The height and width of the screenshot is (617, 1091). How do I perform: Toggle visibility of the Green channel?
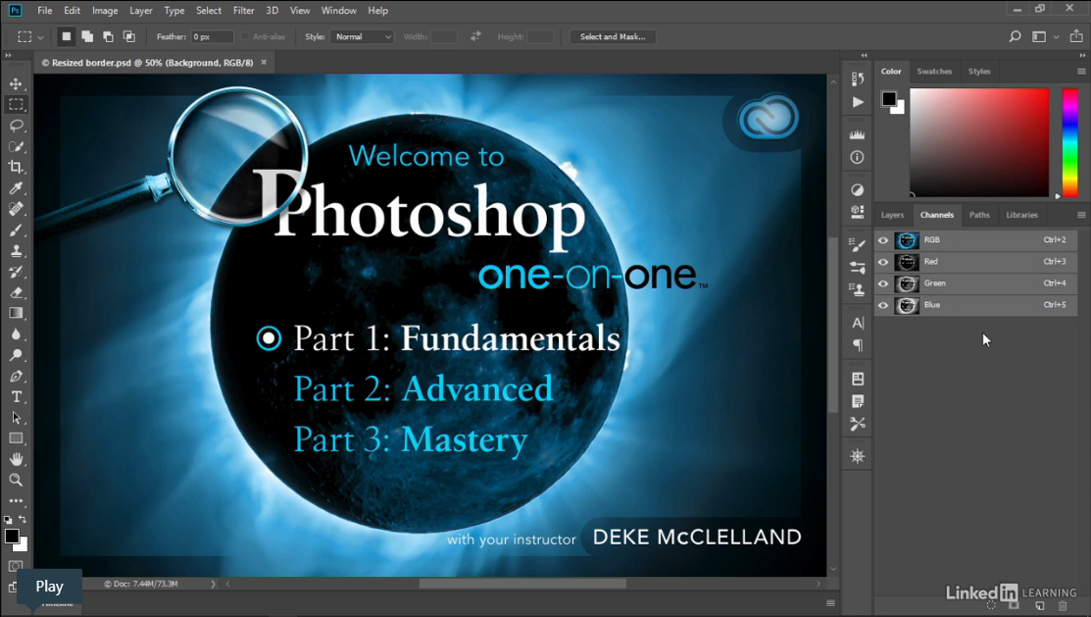(x=883, y=283)
